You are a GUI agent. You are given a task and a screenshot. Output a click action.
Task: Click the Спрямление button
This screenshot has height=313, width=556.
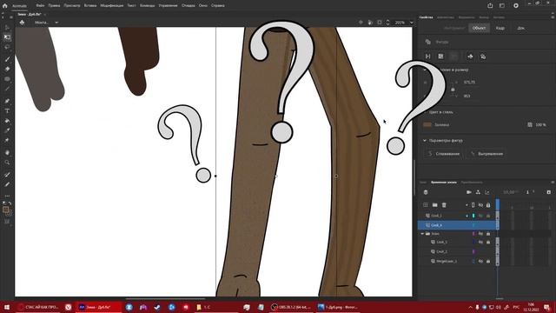444,154
